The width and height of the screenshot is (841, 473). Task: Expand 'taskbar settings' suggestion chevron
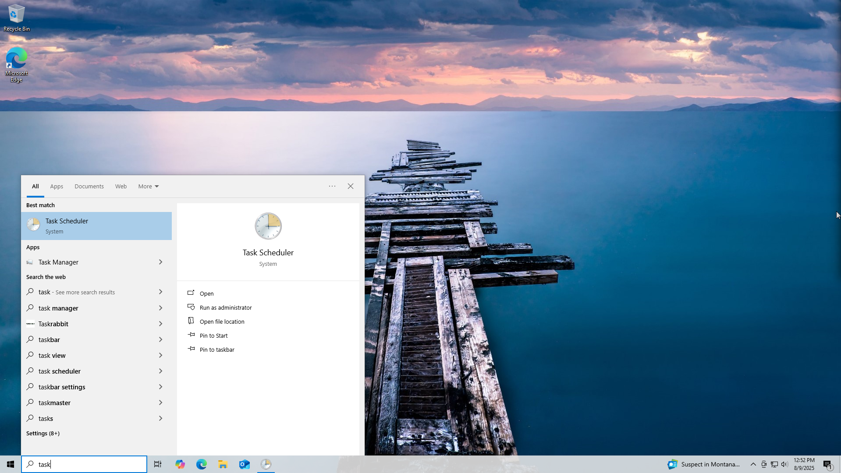[x=161, y=387]
